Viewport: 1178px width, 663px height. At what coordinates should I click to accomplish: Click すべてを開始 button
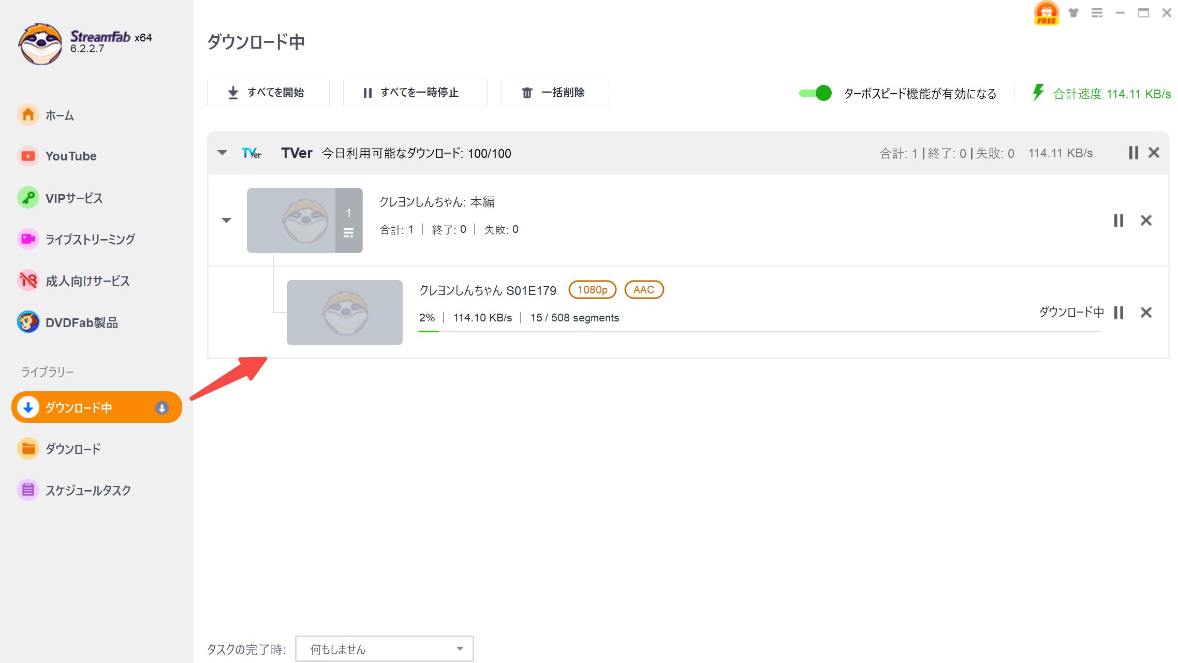coord(268,93)
